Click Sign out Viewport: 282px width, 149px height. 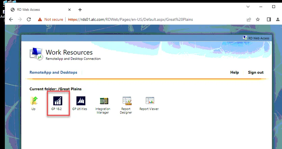point(256,72)
